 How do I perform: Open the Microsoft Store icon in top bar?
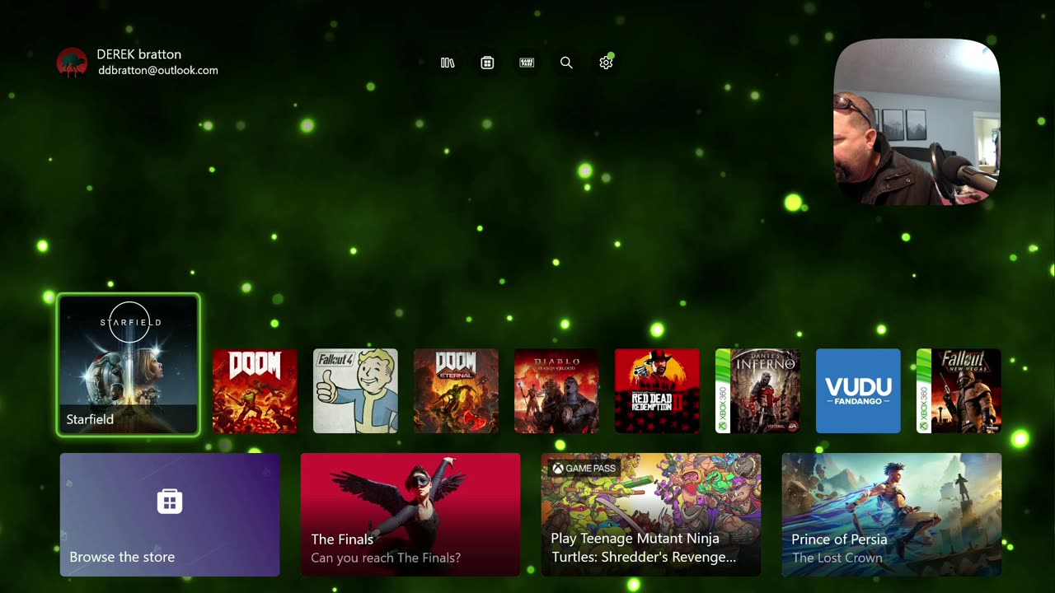pos(487,63)
